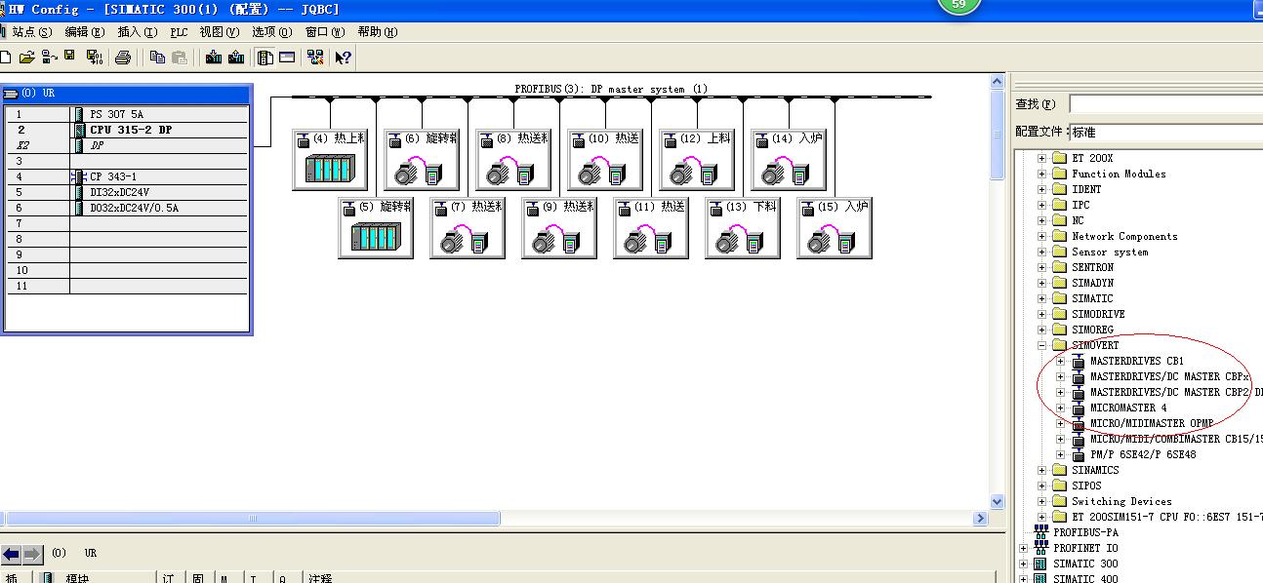Save the configuration with the floppy icon
The image size is (1263, 583).
(70, 57)
